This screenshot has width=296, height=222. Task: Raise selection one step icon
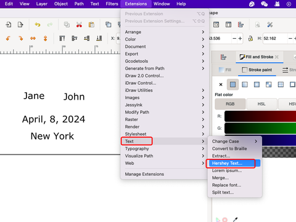point(75,38)
